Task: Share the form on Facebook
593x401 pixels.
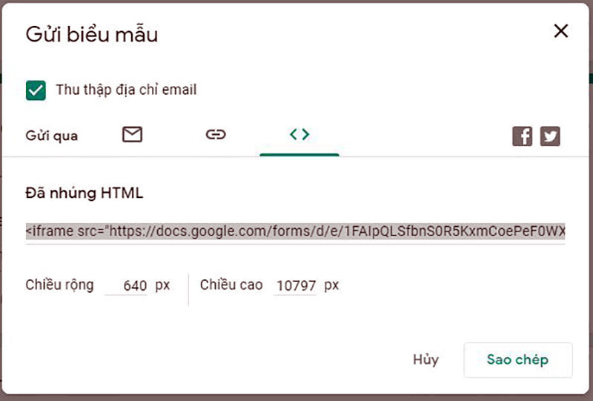Action: (523, 136)
